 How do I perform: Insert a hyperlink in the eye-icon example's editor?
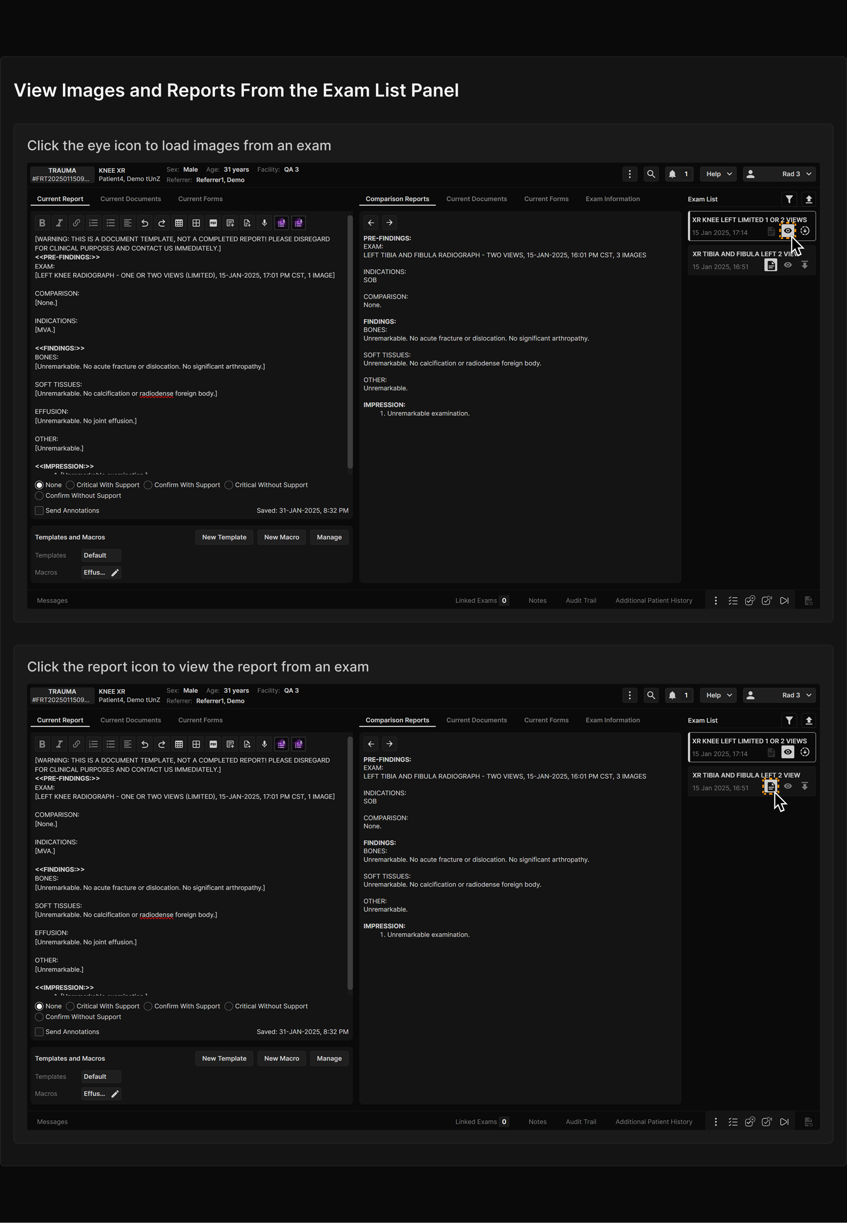tap(76, 223)
